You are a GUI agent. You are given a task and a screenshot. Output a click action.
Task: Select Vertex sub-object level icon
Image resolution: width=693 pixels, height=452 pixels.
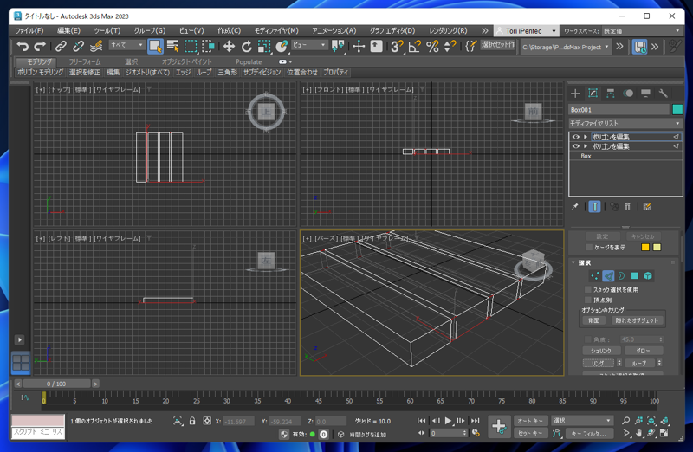(595, 275)
